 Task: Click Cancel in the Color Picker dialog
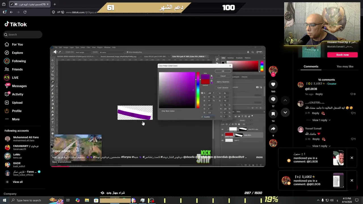click(x=223, y=76)
